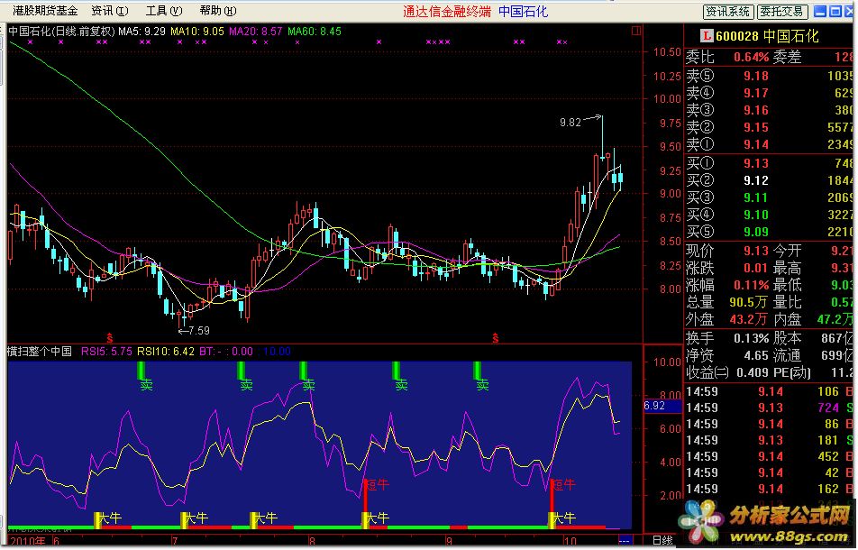Screen dimensions: 858x550
Task: Click the RSI5: 5.75 indicator label
Action: (106, 352)
